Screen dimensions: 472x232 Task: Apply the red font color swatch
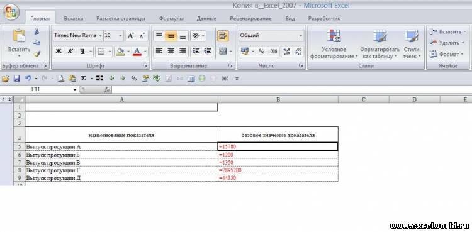[x=137, y=52]
